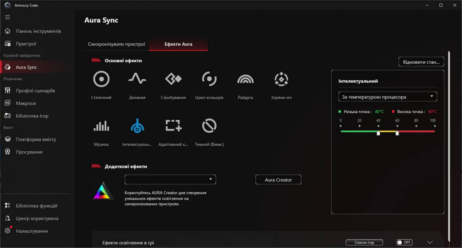Select the Статичний lighting effect
The height and width of the screenshot is (248, 462).
pyautogui.click(x=101, y=79)
